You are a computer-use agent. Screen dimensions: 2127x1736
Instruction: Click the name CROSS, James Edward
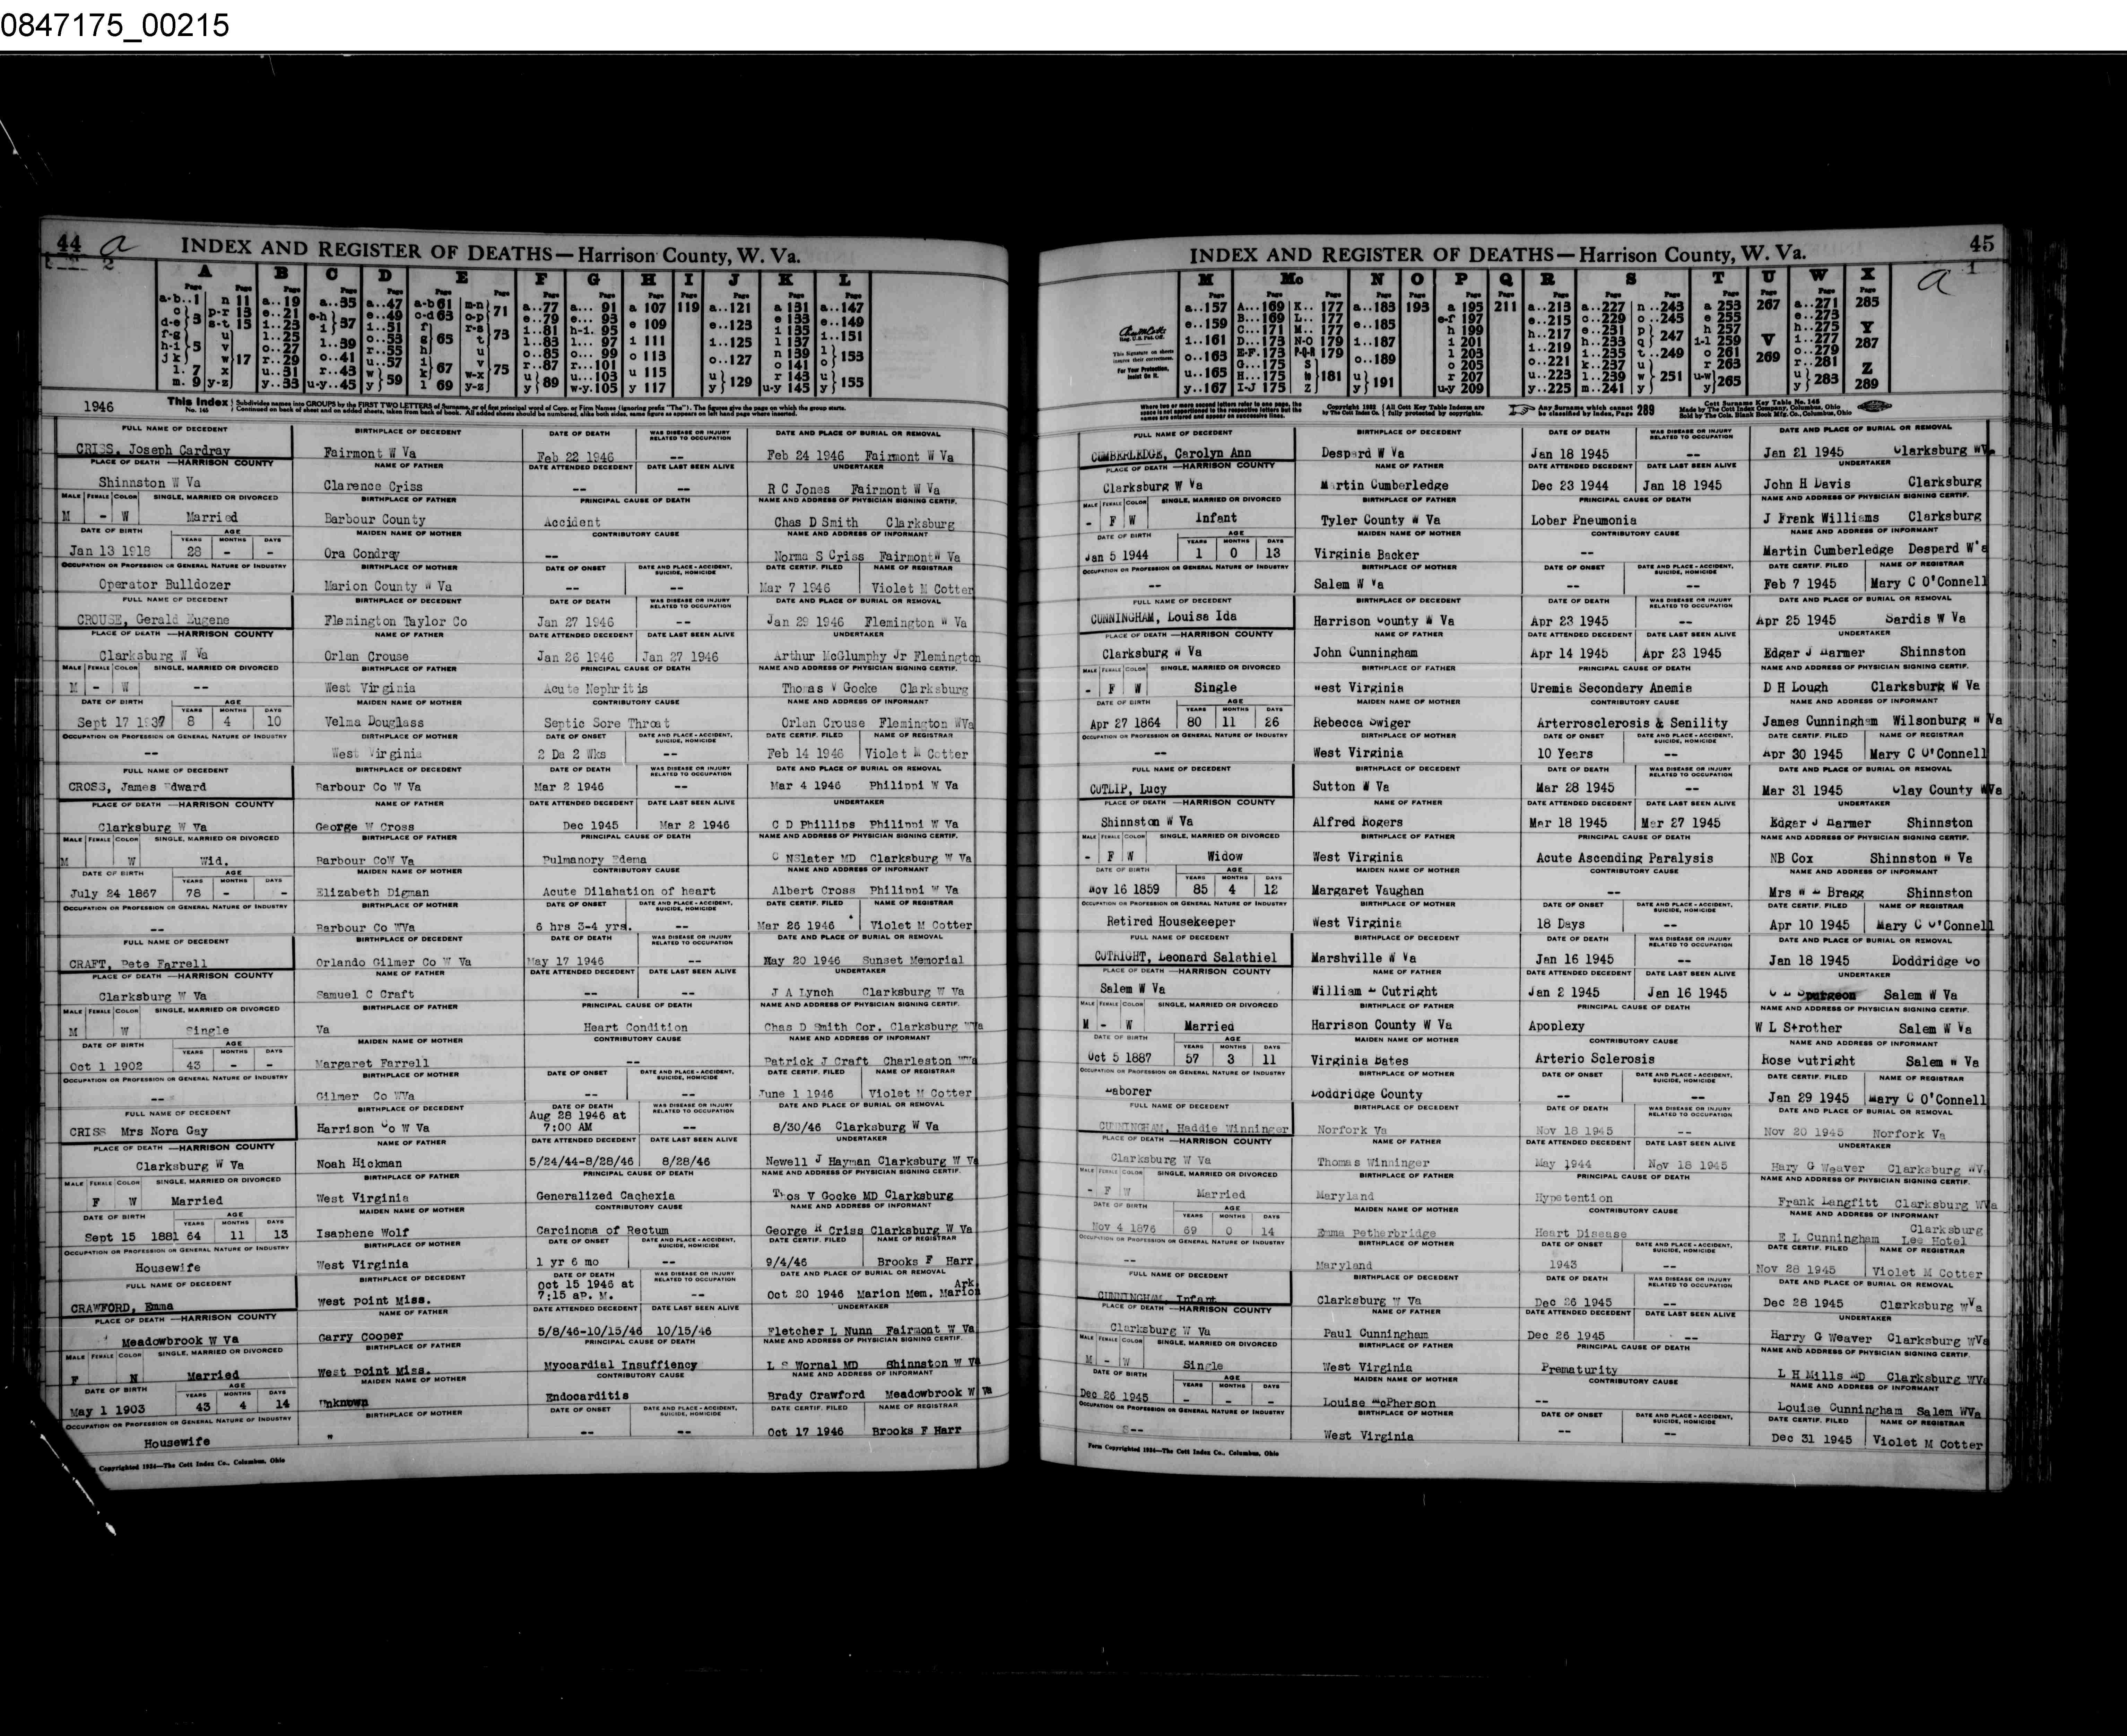(138, 787)
